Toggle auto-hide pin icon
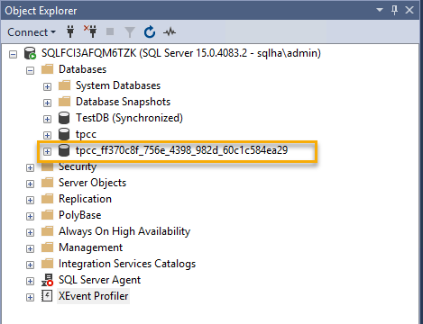Image resolution: width=423 pixels, height=324 pixels. tap(394, 10)
